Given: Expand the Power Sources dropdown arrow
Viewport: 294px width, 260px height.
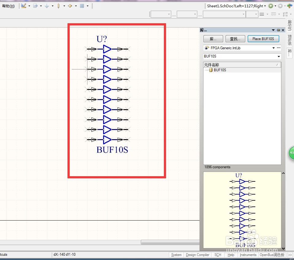Looking at the screenshot, I should point(52,6).
